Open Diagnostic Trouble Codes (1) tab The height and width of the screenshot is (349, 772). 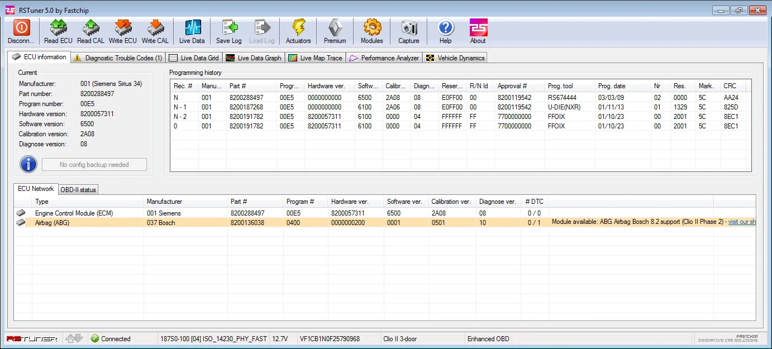click(118, 58)
